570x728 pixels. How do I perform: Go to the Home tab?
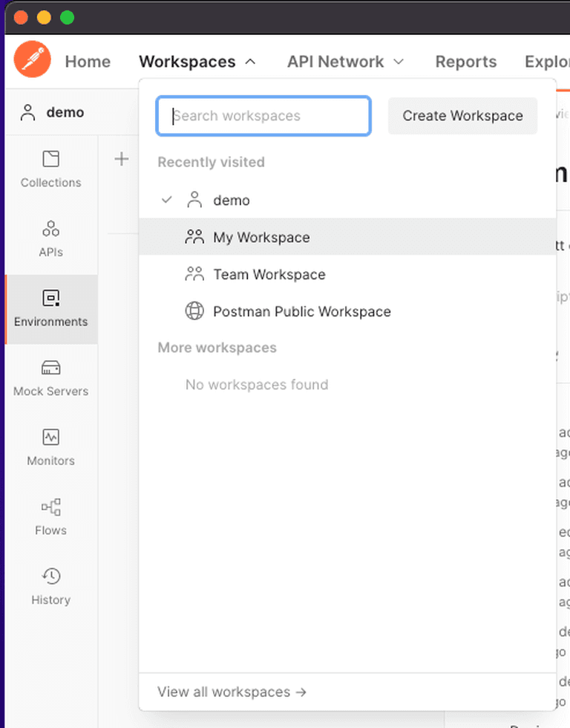pyautogui.click(x=88, y=62)
